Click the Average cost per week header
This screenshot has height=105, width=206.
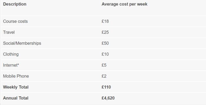125,5
